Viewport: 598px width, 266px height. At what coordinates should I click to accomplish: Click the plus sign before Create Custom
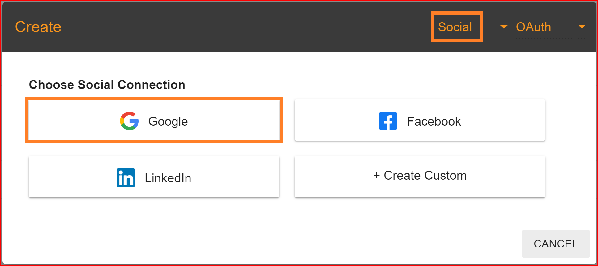point(376,175)
